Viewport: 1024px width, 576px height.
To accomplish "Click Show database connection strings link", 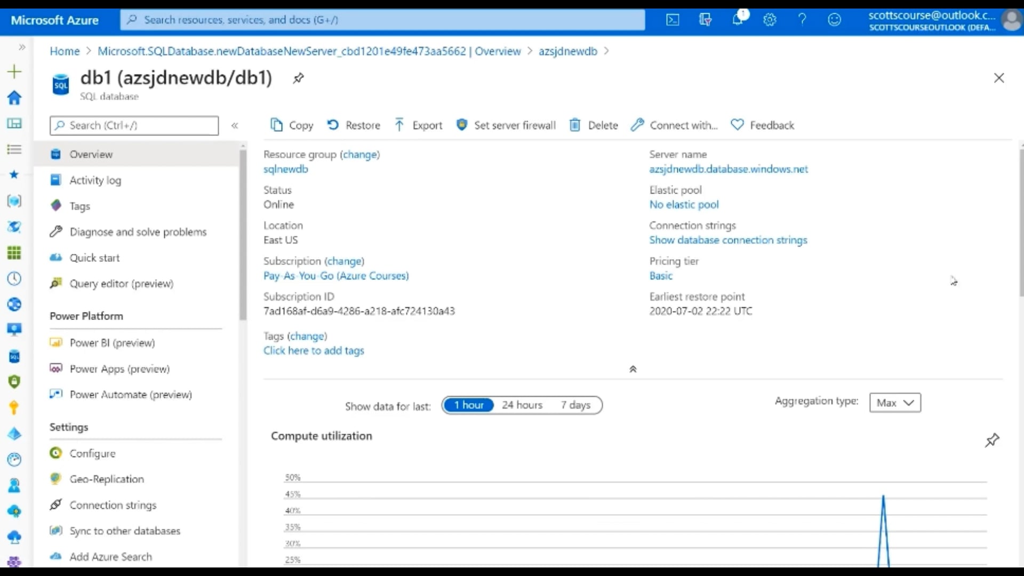I will pos(728,240).
